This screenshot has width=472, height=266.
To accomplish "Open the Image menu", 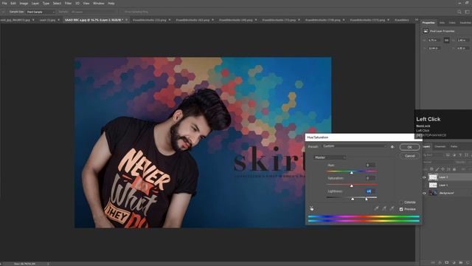I will pos(24,3).
